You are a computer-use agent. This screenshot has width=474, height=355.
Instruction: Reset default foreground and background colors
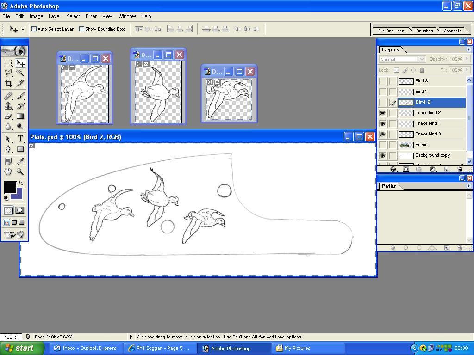[6, 198]
